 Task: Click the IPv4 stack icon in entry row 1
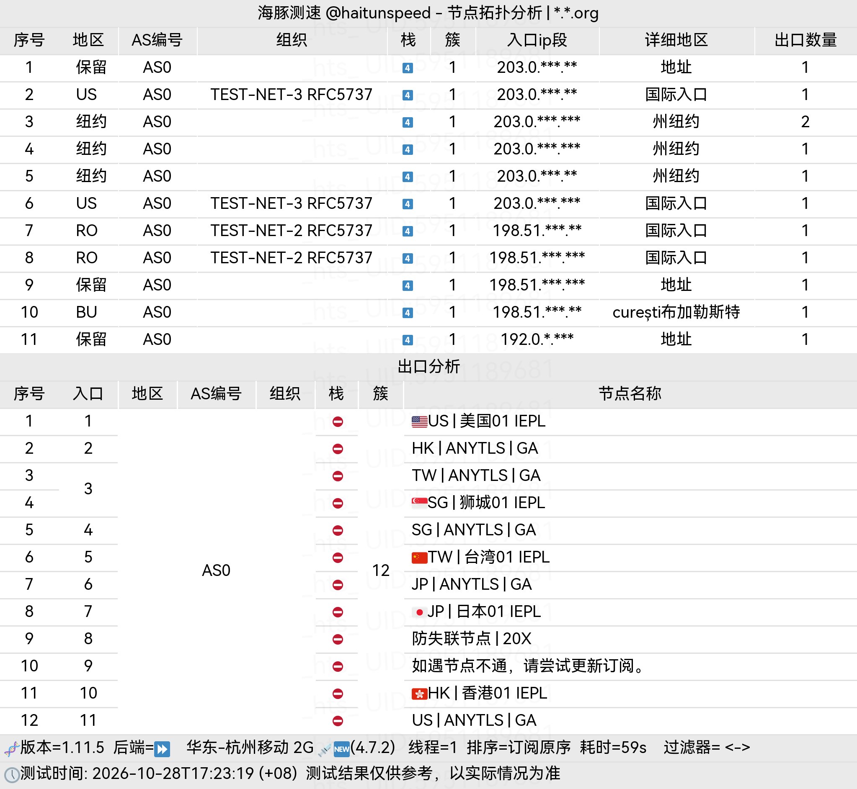[408, 68]
